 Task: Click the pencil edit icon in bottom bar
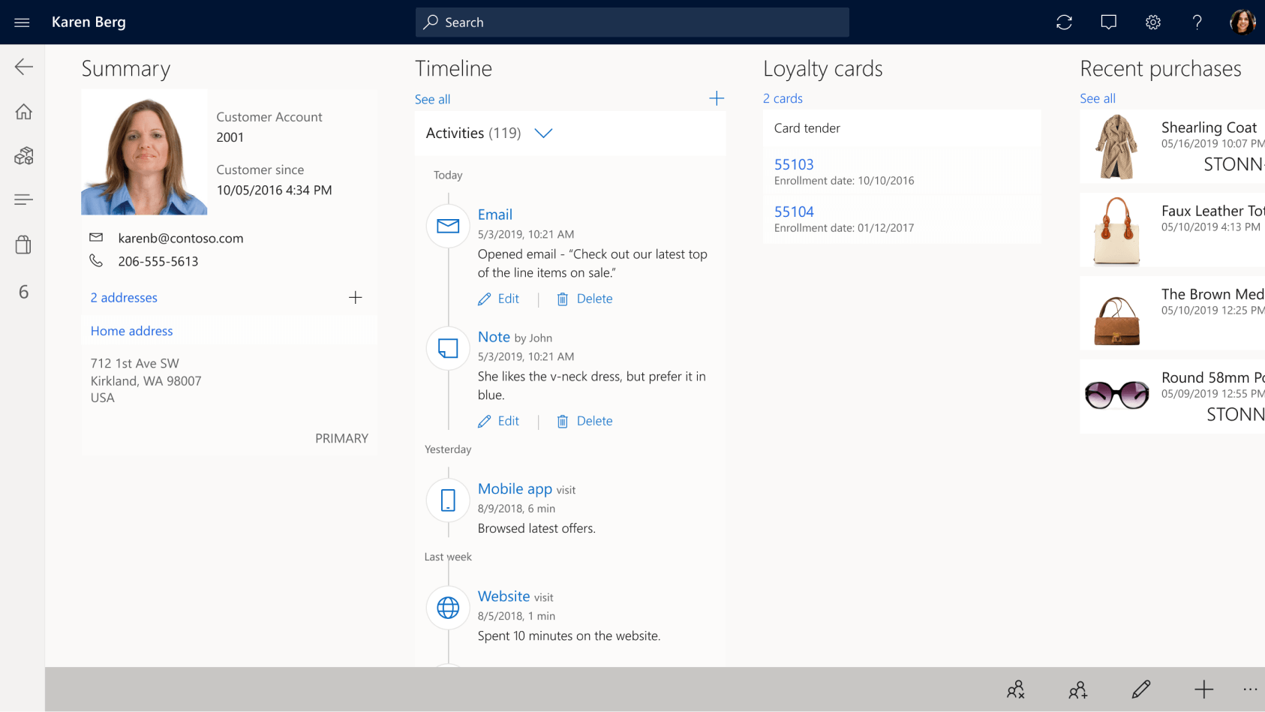(1141, 689)
